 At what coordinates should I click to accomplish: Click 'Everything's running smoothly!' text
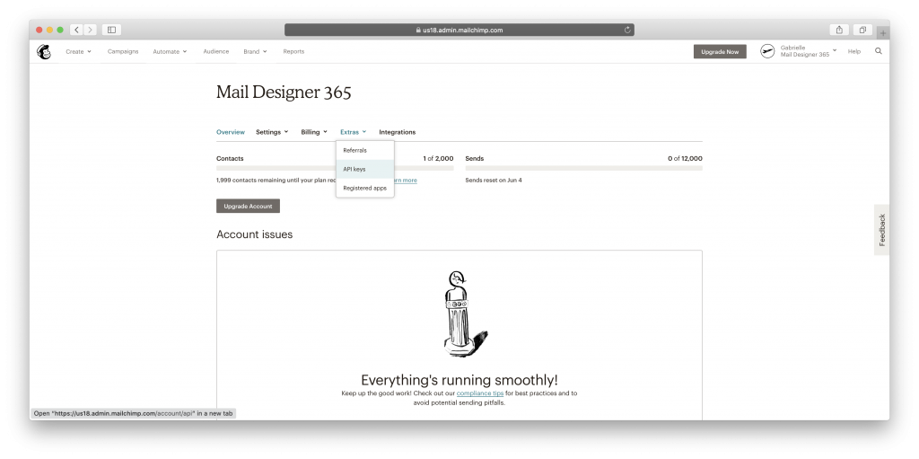point(459,380)
